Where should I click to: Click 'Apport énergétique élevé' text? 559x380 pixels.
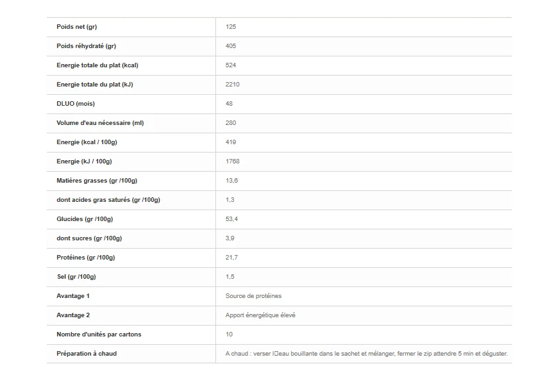pos(260,315)
